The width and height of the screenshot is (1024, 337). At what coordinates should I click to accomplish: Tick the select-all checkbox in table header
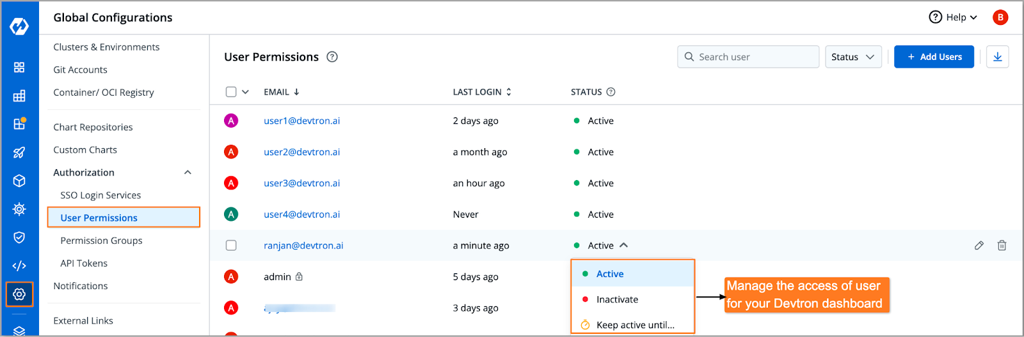(x=231, y=92)
